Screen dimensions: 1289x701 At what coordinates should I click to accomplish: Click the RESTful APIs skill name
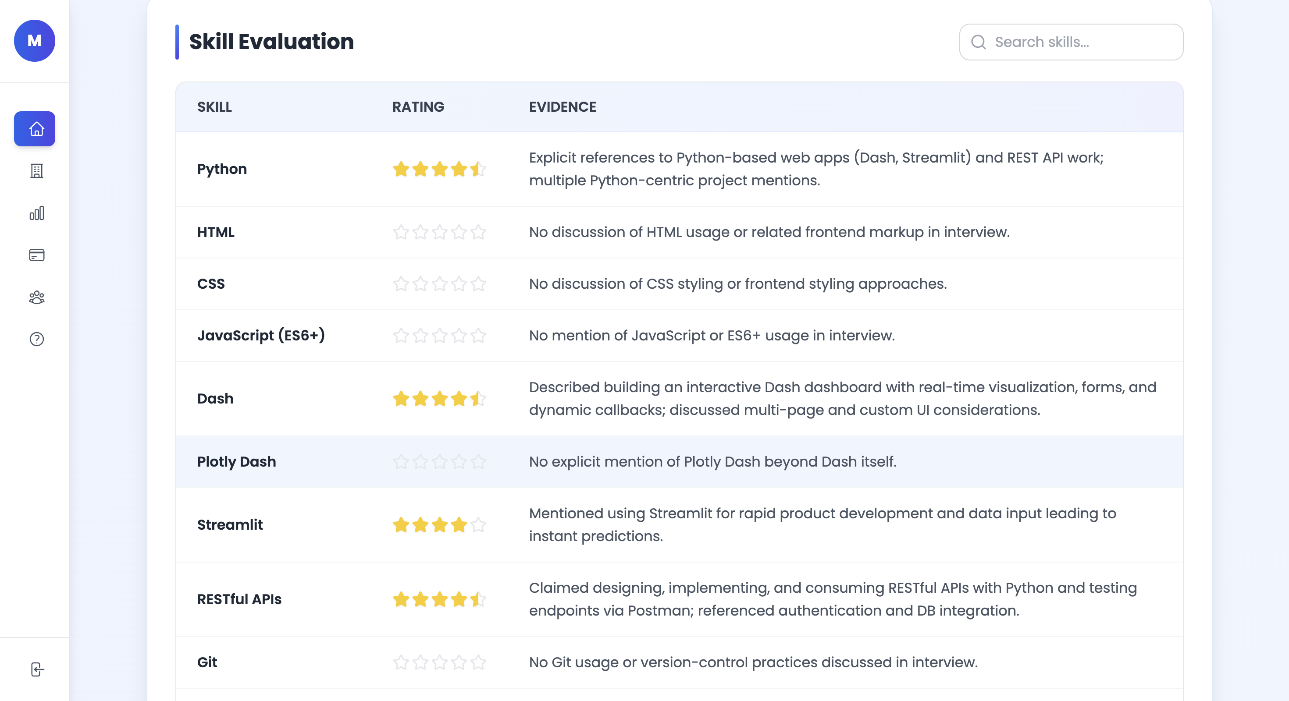[239, 599]
